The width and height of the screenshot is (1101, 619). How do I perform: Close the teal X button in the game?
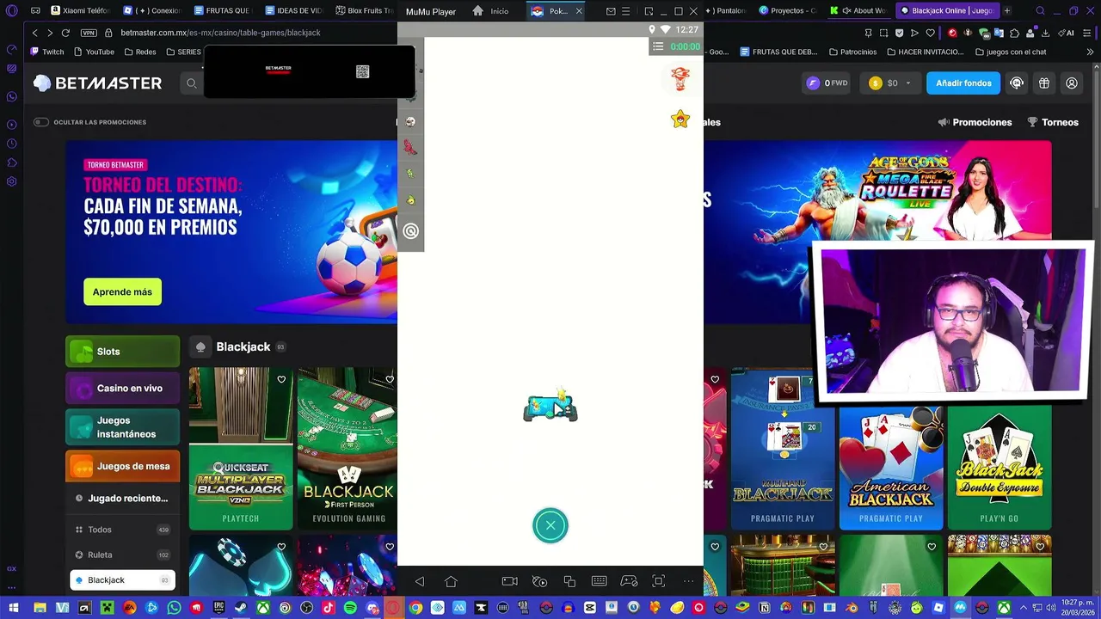pos(550,525)
